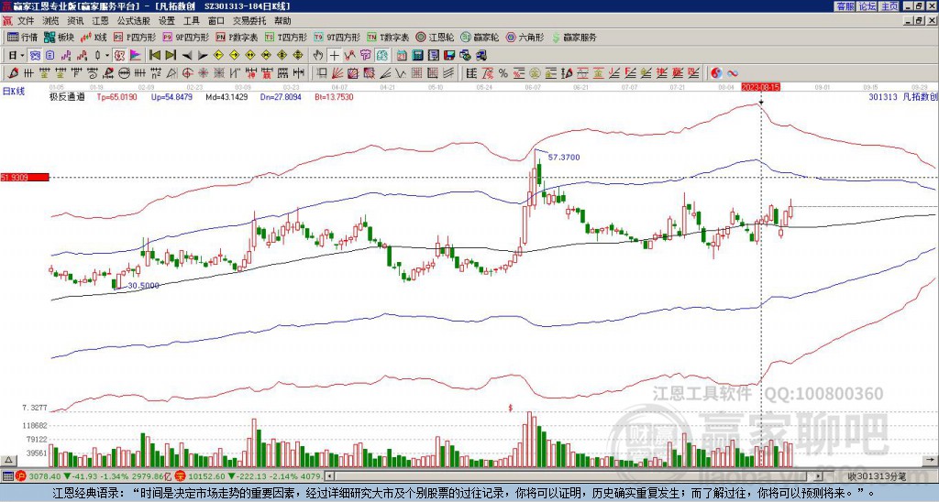Click the up triangle button at bottom-left
Viewport: 939px width, 502px height.
coord(7,460)
